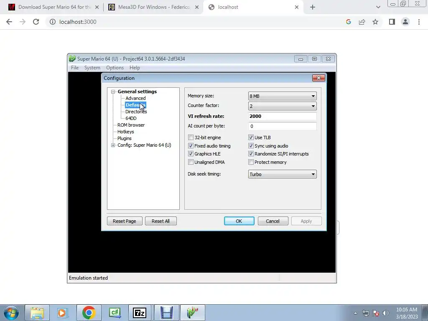Open the Project64 taskbar icon

tap(192, 313)
